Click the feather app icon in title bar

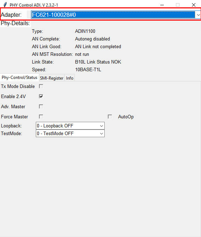(5, 5)
